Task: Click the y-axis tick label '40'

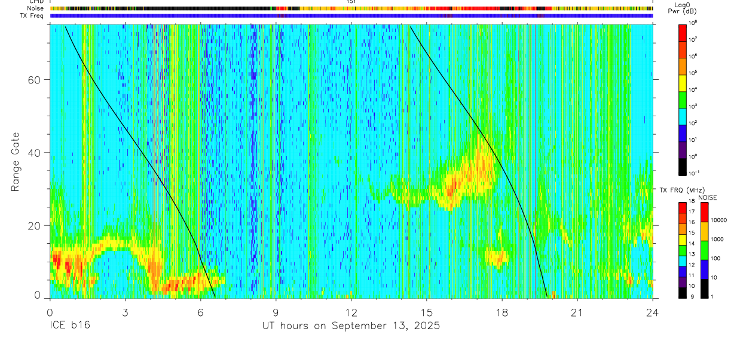Action: click(33, 153)
